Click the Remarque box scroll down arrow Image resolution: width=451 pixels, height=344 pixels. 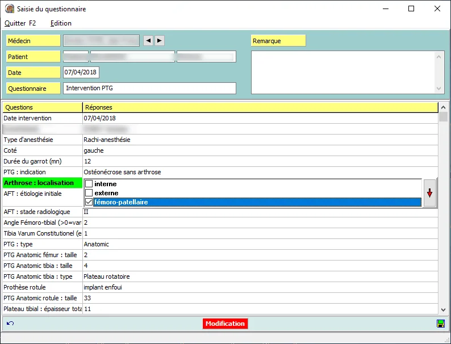(x=439, y=89)
